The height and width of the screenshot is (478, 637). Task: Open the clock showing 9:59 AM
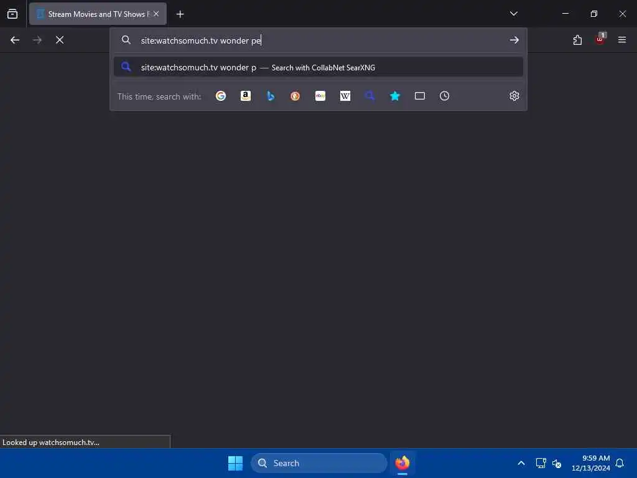pos(591,463)
